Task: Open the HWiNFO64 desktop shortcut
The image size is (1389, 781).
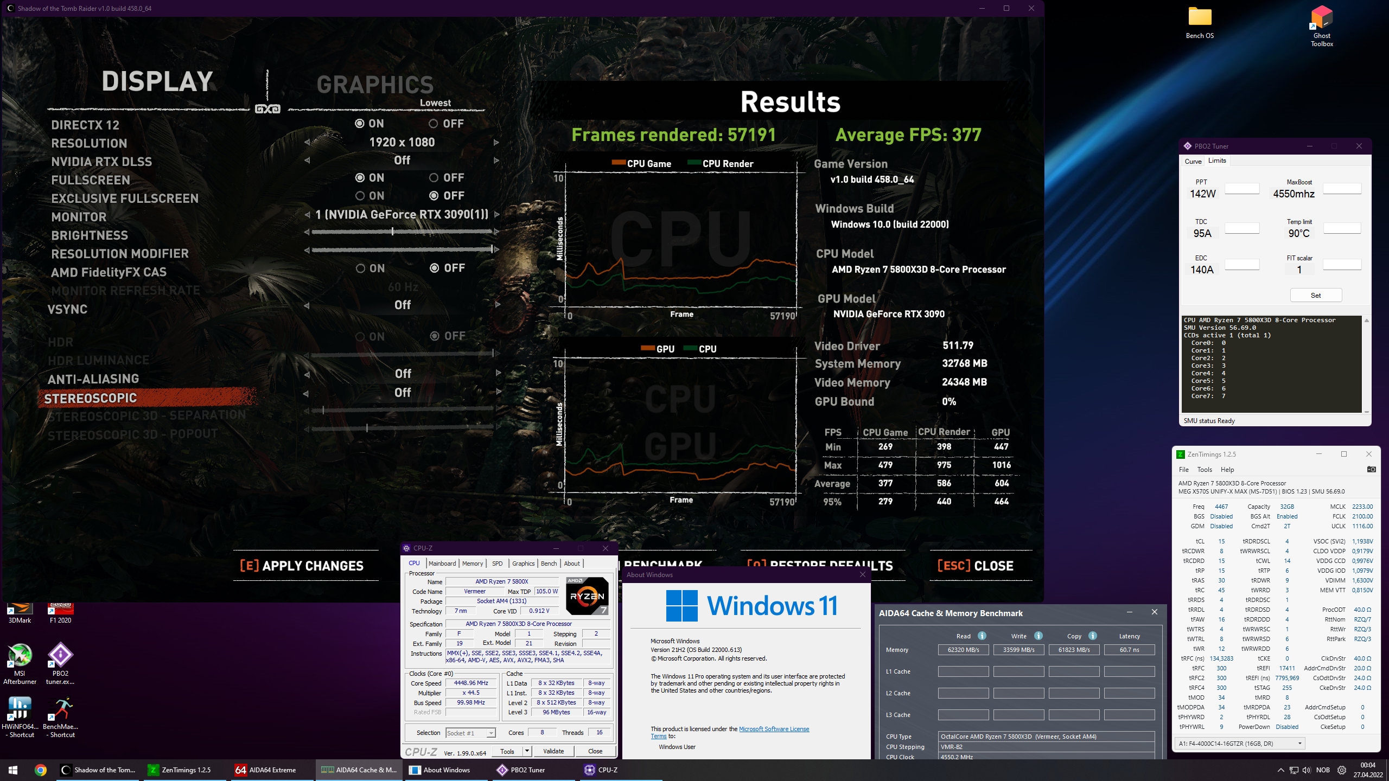Action: 20,717
